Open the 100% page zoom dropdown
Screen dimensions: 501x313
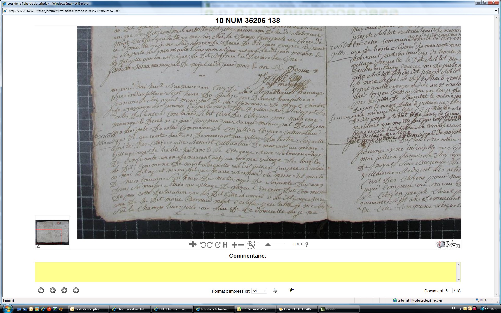pos(492,300)
